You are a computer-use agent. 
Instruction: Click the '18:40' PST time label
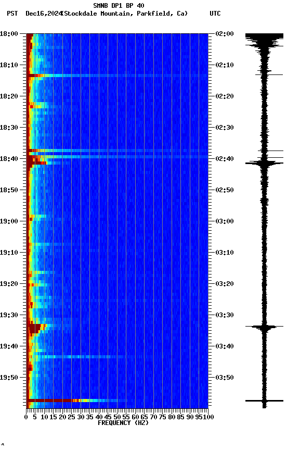coord(9,159)
